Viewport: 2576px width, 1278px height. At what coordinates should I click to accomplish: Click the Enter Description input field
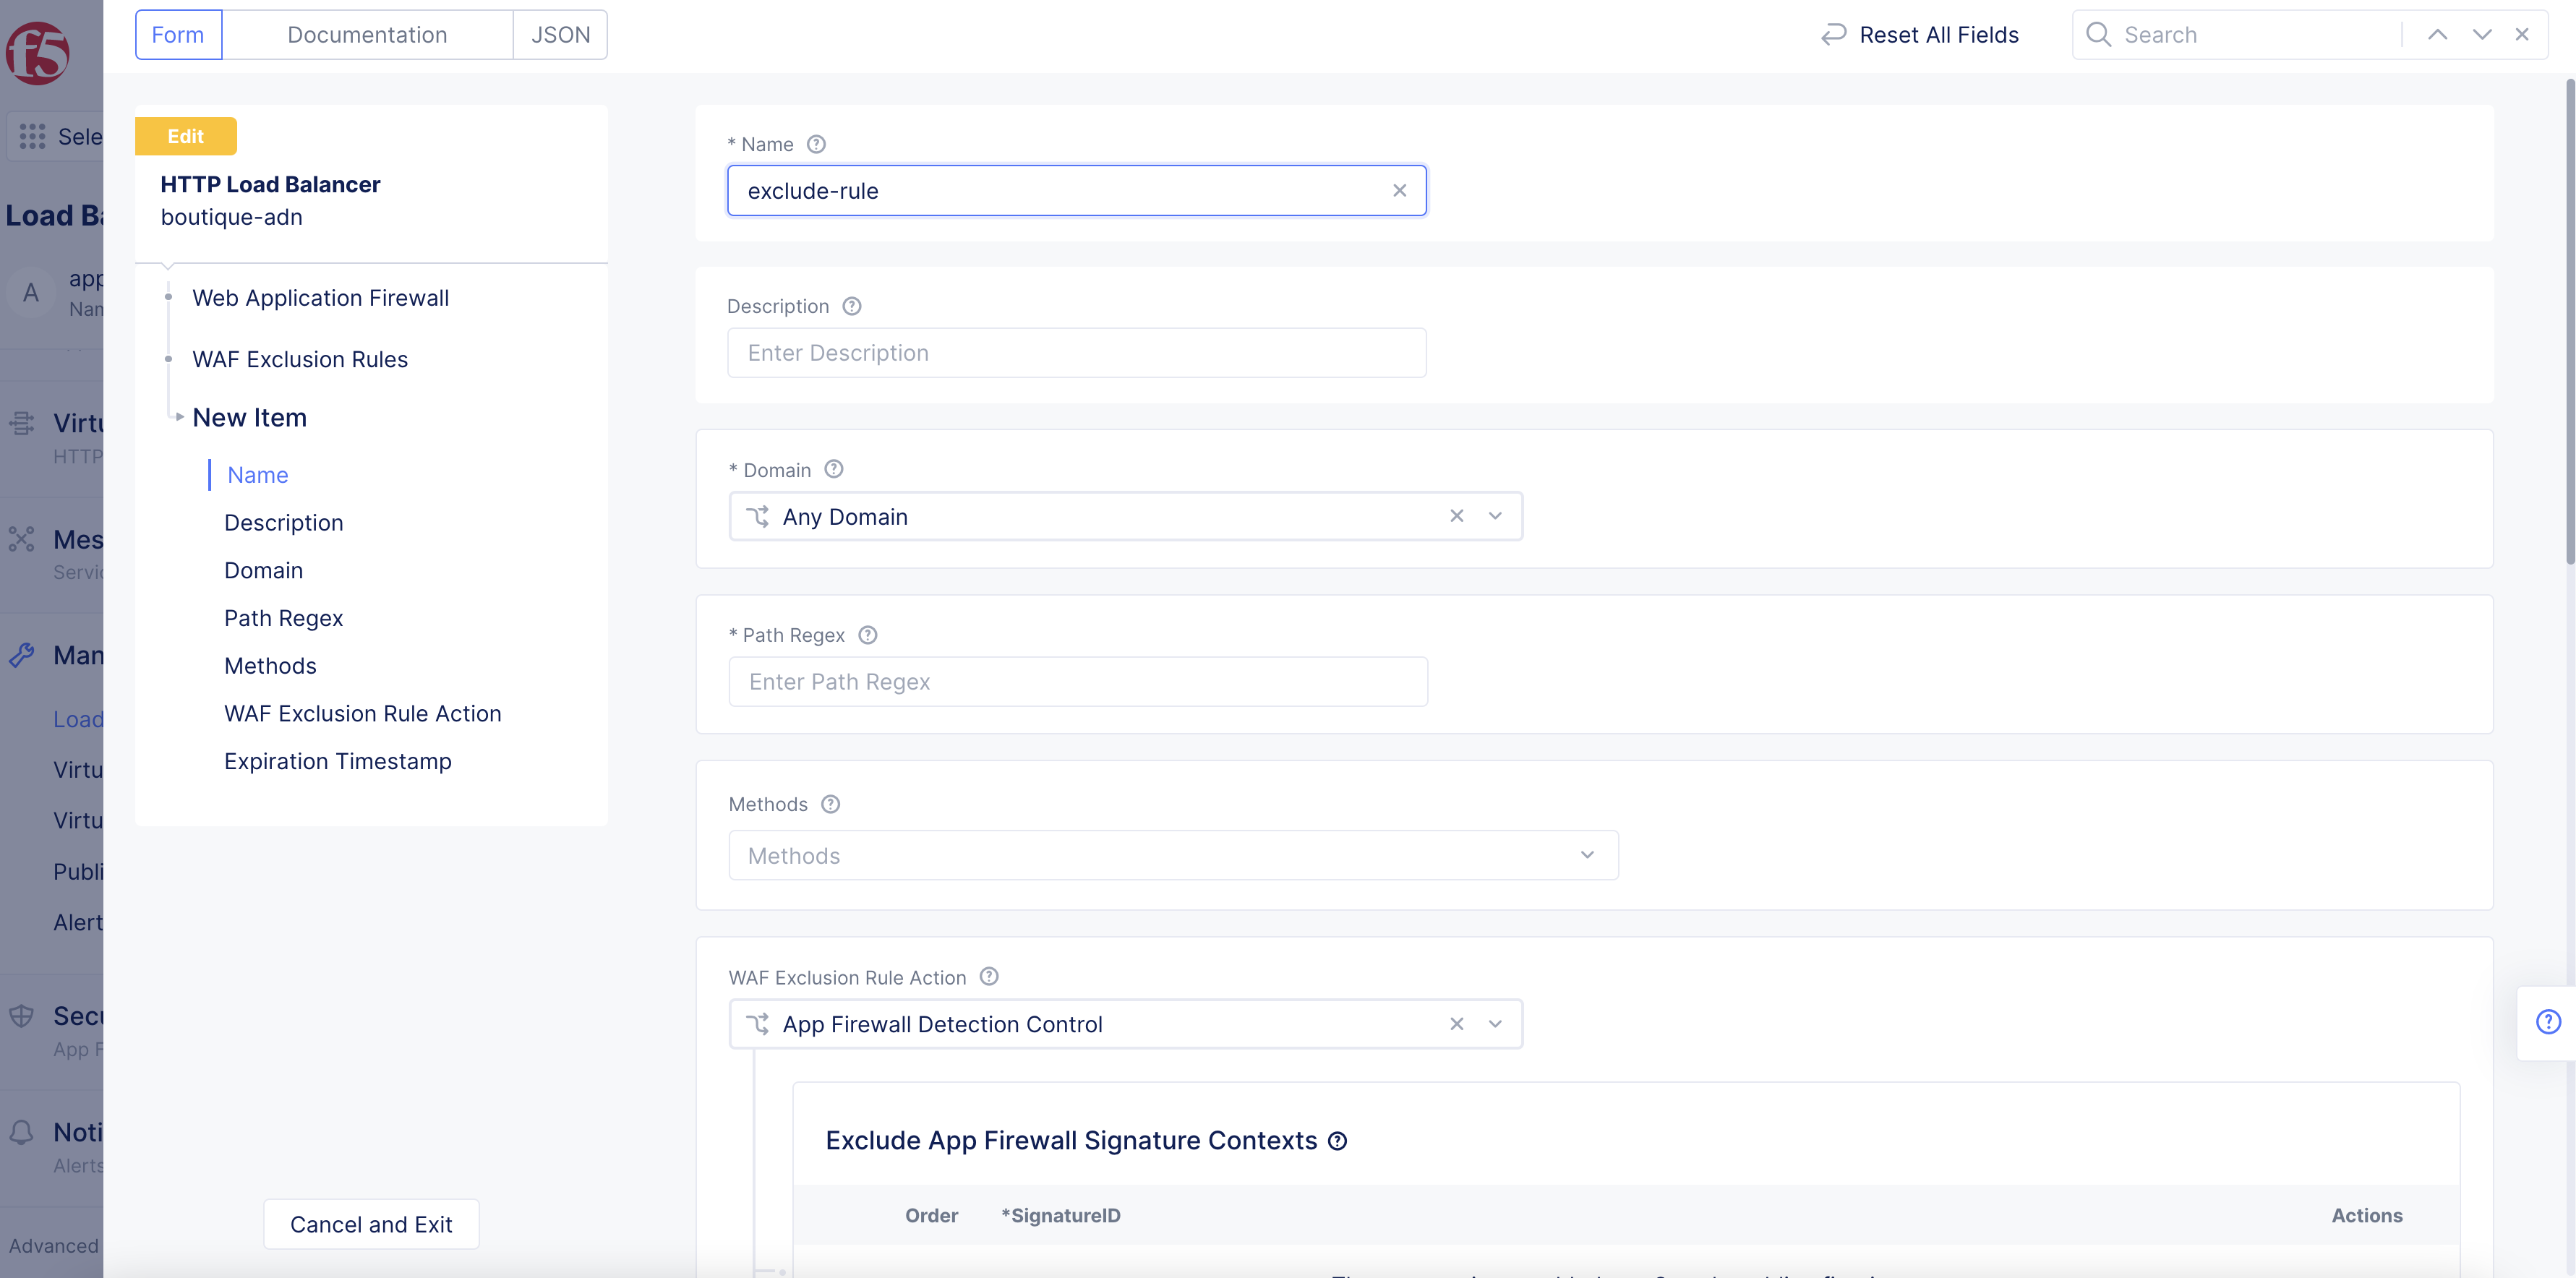[1076, 353]
